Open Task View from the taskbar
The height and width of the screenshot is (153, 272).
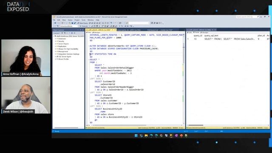[141, 136]
